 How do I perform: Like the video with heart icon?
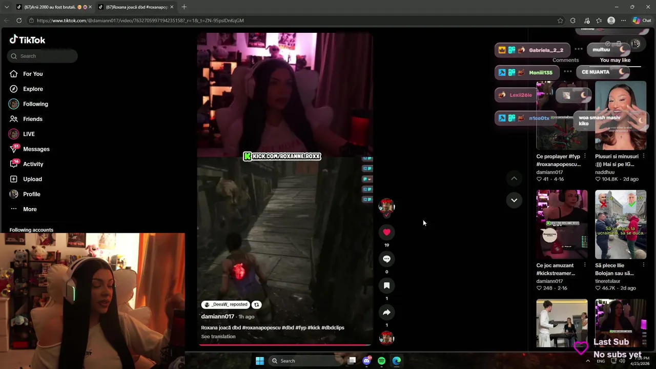(386, 232)
